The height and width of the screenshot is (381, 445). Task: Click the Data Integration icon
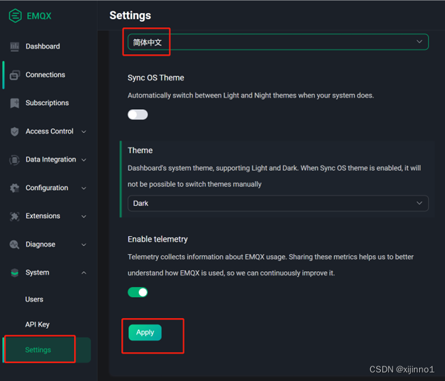click(15, 160)
